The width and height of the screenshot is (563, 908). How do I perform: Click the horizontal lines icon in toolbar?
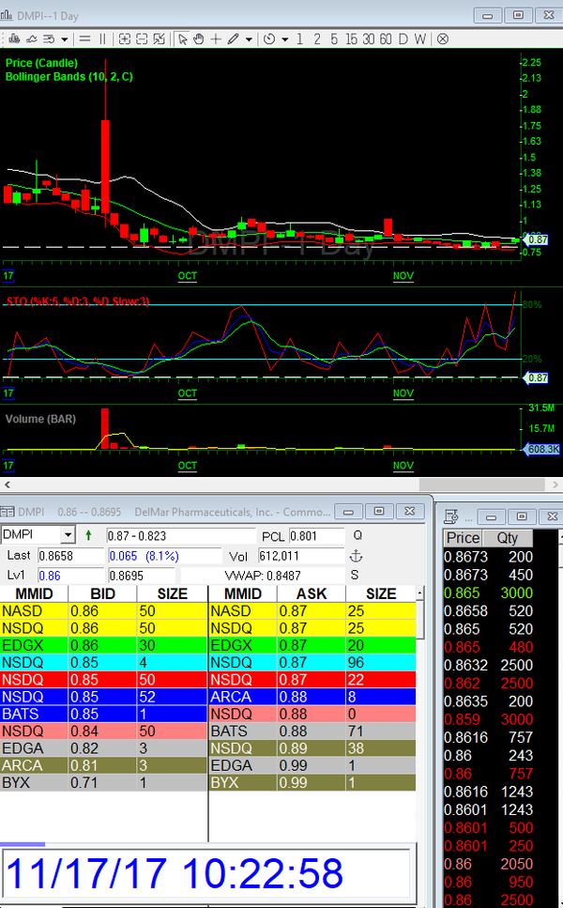84,38
